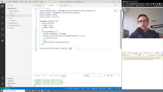Open the console context dropdown 'top'

132,55
